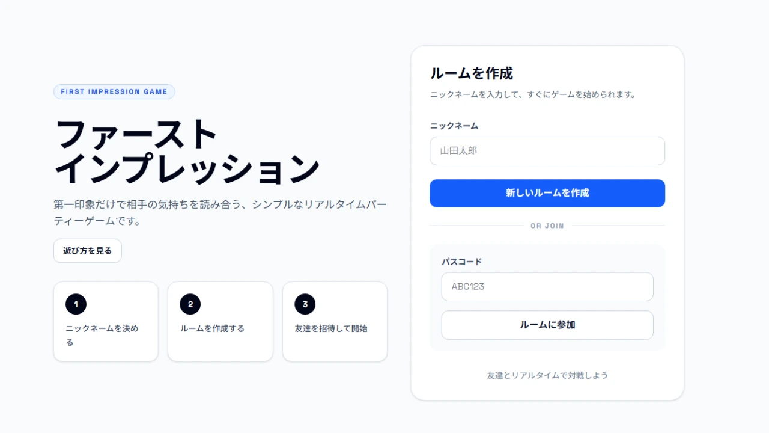Select the 友達を招待して開始 step card
The height and width of the screenshot is (433, 769).
[335, 321]
